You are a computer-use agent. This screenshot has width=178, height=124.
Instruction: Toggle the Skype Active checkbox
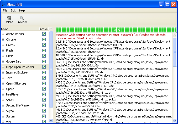[x=44, y=111]
